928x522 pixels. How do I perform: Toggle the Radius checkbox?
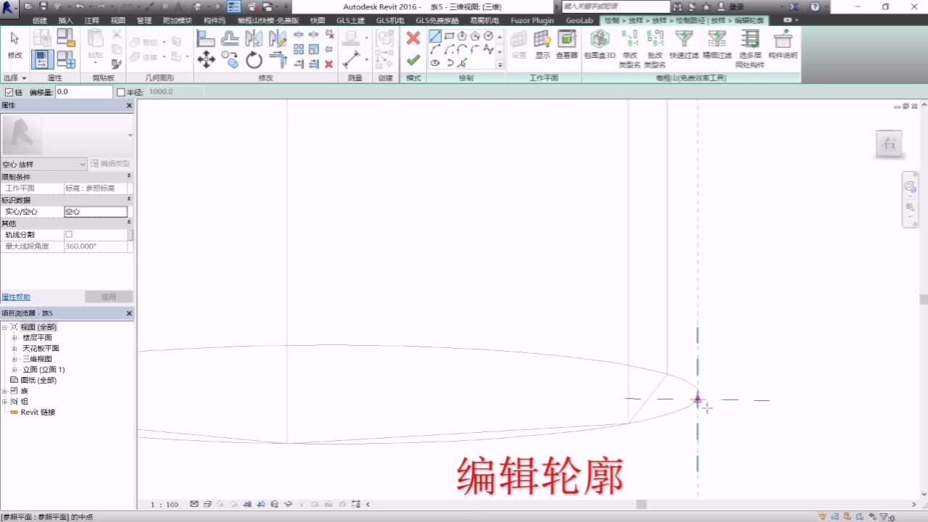click(x=121, y=92)
